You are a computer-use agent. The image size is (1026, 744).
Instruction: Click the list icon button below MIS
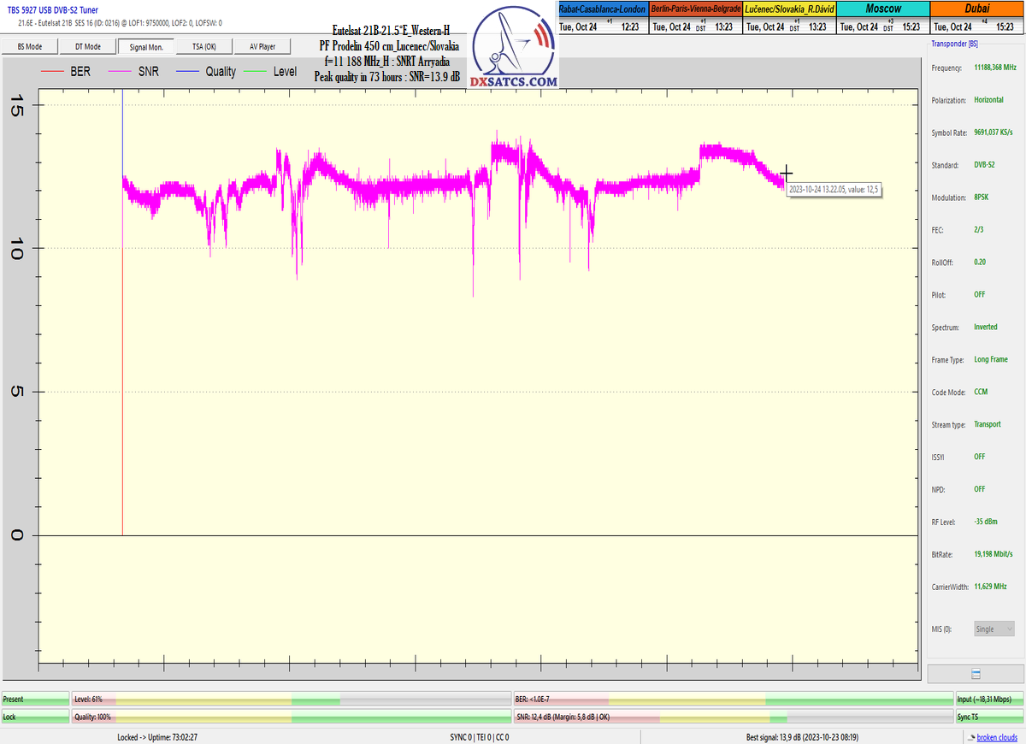click(x=976, y=674)
